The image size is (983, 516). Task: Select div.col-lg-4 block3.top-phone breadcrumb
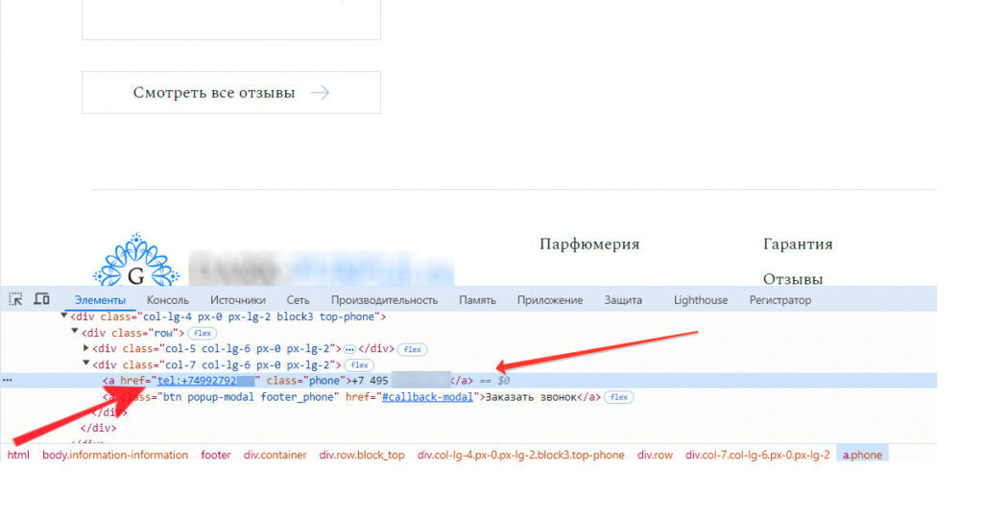click(x=521, y=455)
